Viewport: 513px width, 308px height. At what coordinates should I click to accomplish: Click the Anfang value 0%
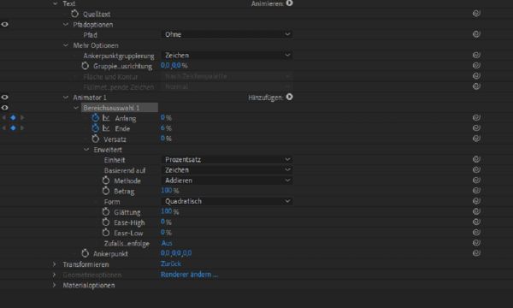(166, 117)
